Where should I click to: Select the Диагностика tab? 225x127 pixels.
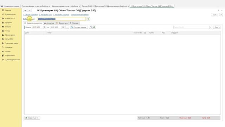pos(62,23)
